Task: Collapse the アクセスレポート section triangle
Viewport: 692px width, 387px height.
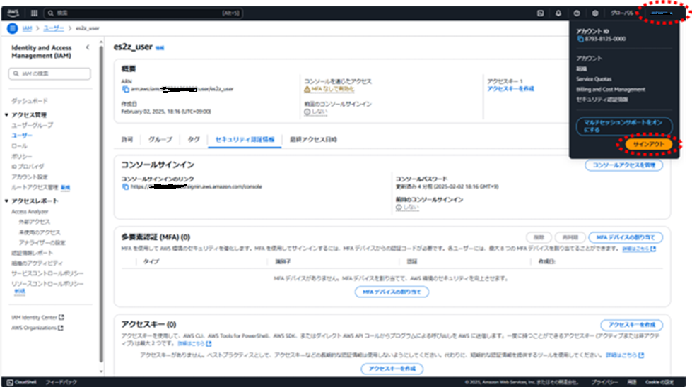Action: click(6, 201)
